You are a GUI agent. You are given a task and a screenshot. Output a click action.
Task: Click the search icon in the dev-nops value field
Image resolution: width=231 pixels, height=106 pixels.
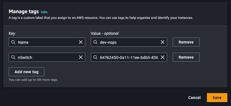[95, 42]
